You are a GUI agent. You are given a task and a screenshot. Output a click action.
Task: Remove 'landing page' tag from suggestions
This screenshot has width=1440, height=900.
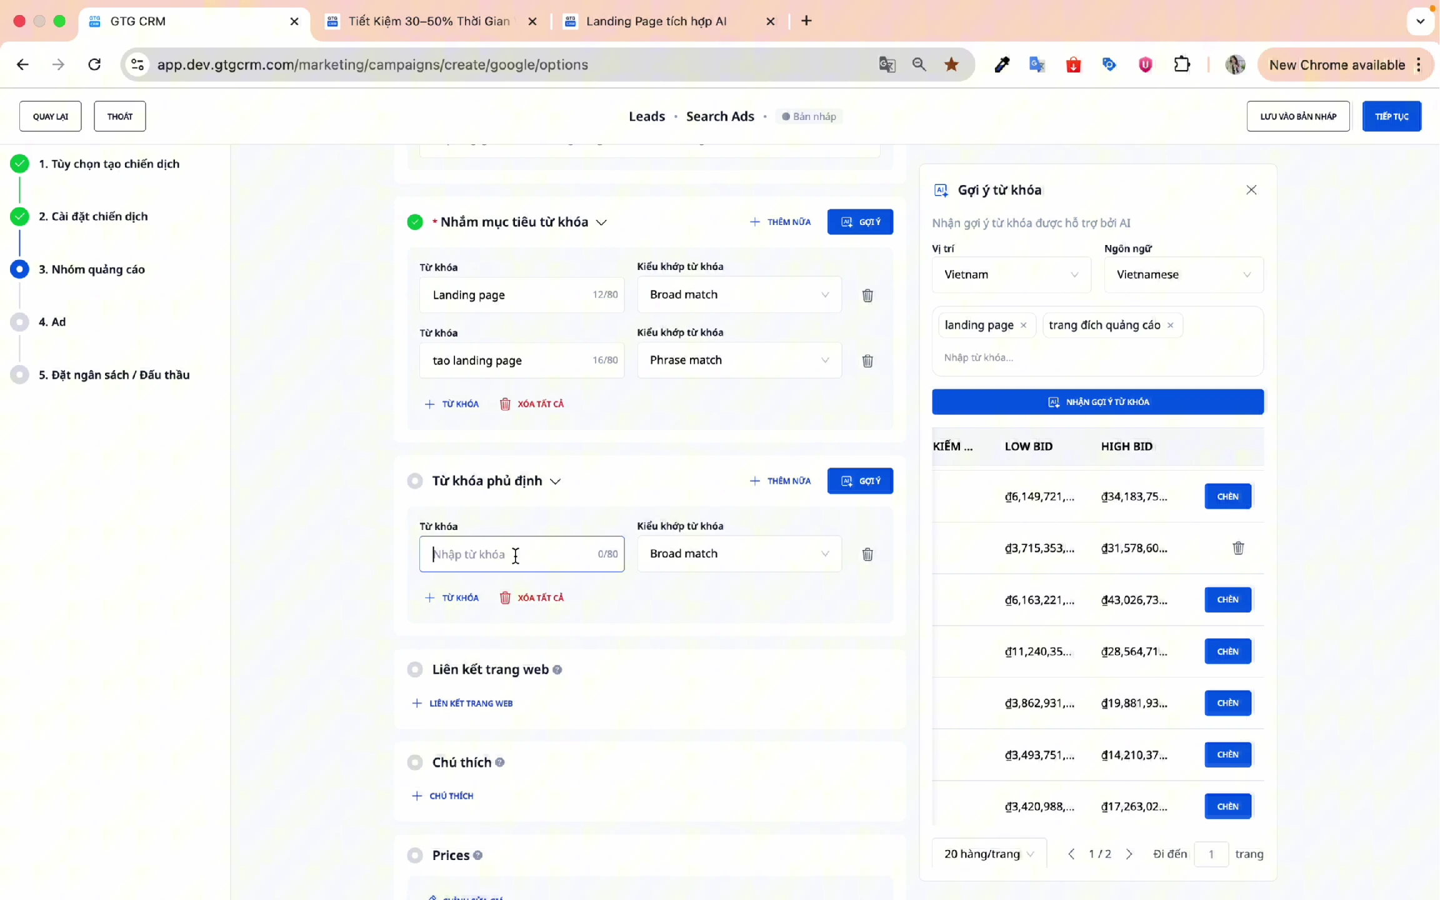coord(1024,325)
